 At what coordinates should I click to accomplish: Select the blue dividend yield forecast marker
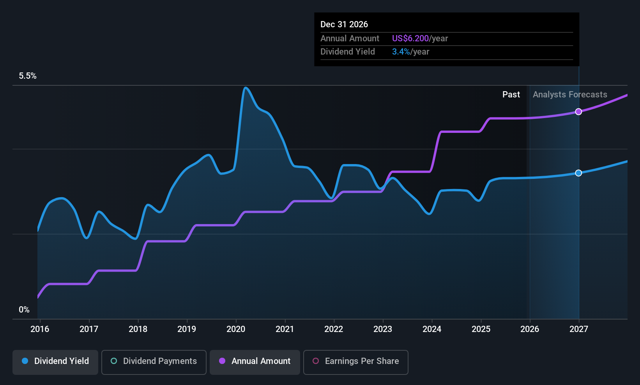coord(578,173)
